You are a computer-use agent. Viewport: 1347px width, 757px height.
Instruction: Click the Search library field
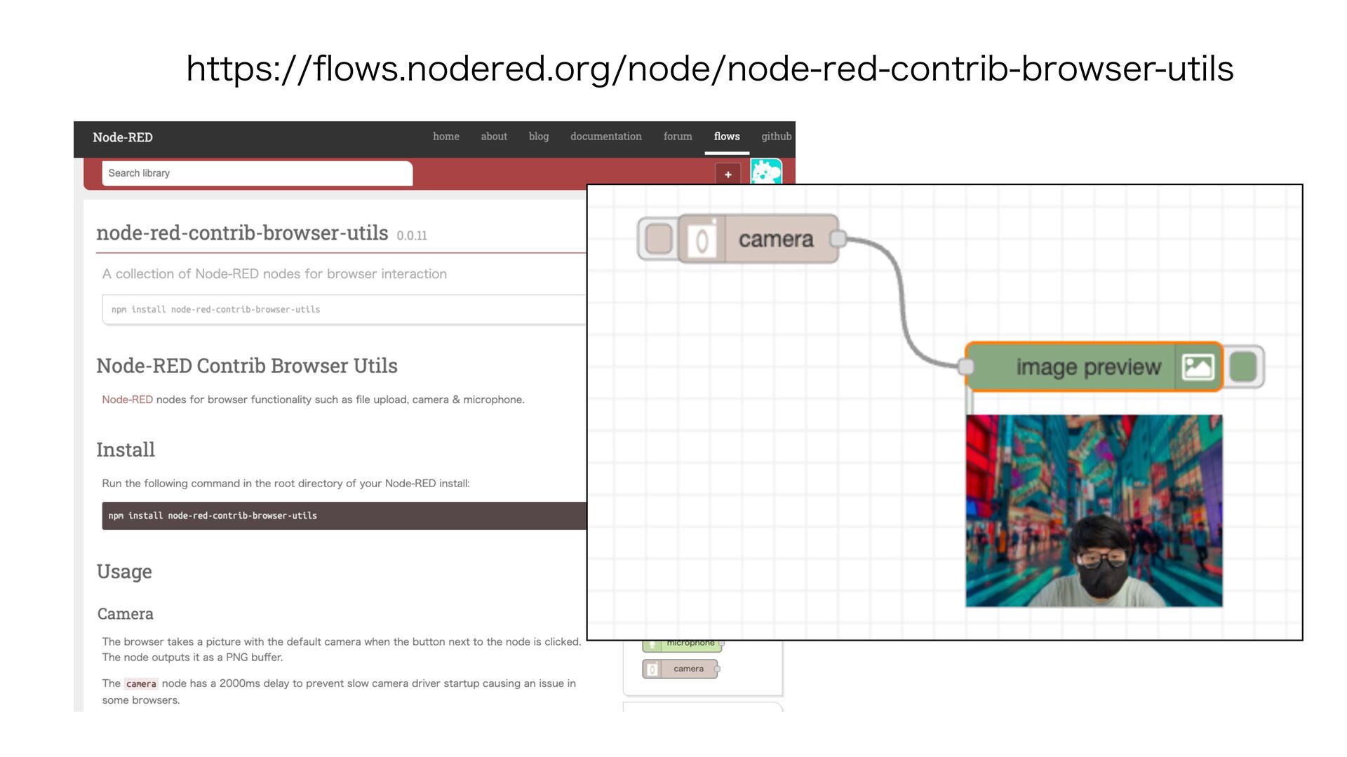[x=257, y=173]
